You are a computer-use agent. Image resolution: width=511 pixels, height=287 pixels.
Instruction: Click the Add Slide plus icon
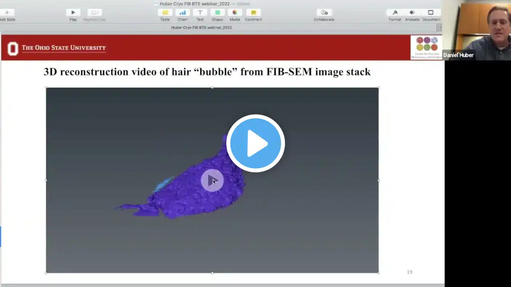click(7, 12)
